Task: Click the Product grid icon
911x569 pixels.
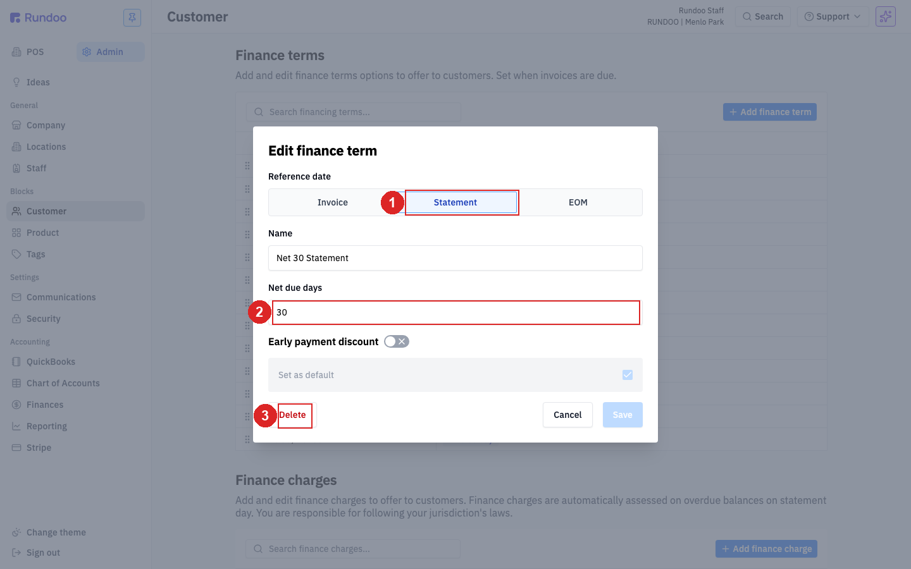Action: click(16, 233)
